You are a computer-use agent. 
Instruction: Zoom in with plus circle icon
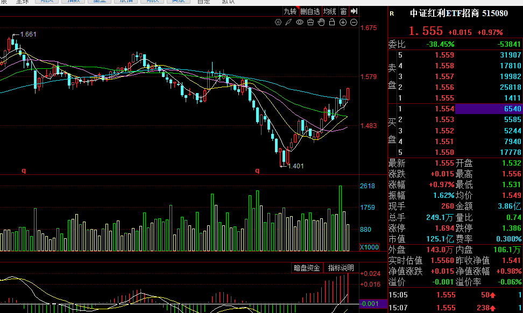click(x=343, y=23)
